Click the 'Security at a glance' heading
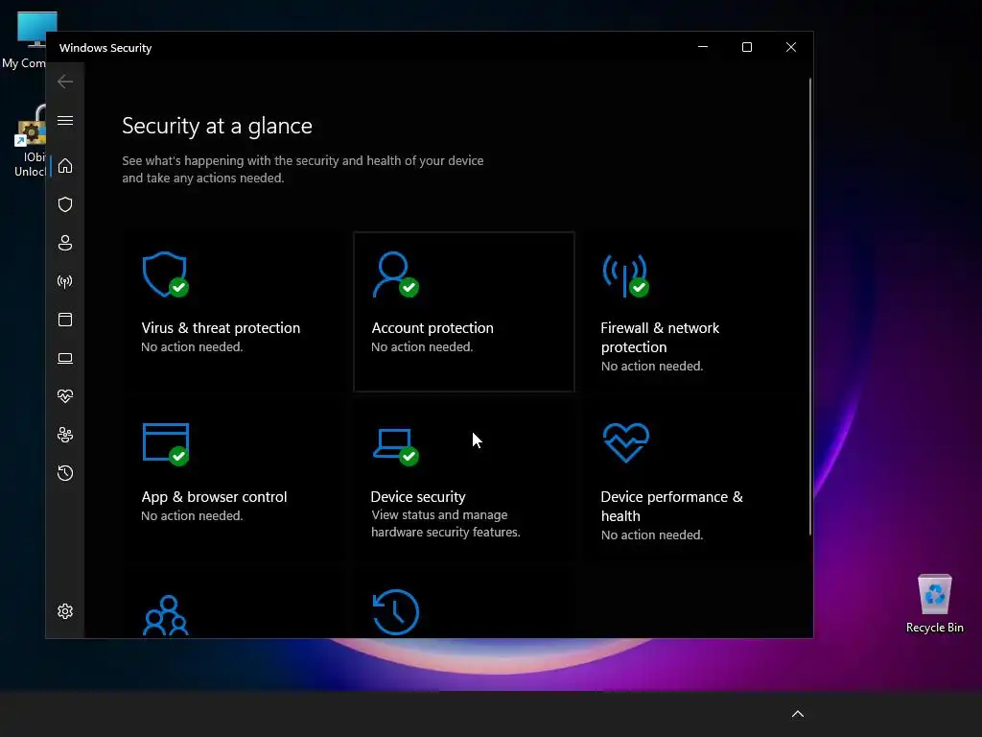 218,126
